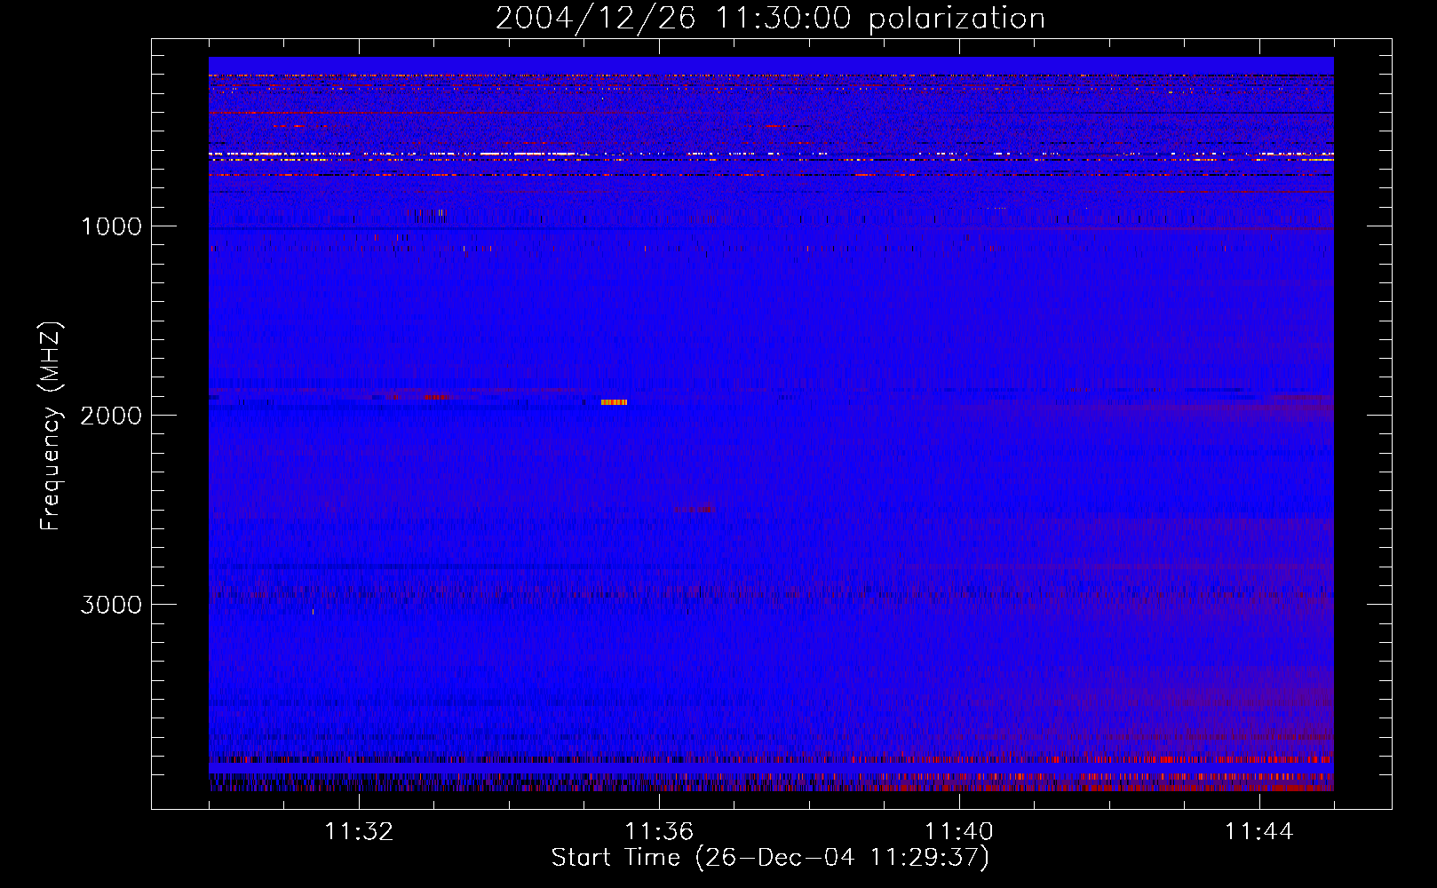The image size is (1437, 888).
Task: Click the 11:40 time tick label
Action: coord(959,832)
